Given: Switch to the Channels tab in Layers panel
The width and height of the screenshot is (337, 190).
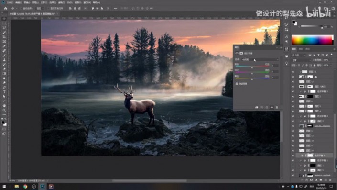Looking at the screenshot, I should point(301,49).
